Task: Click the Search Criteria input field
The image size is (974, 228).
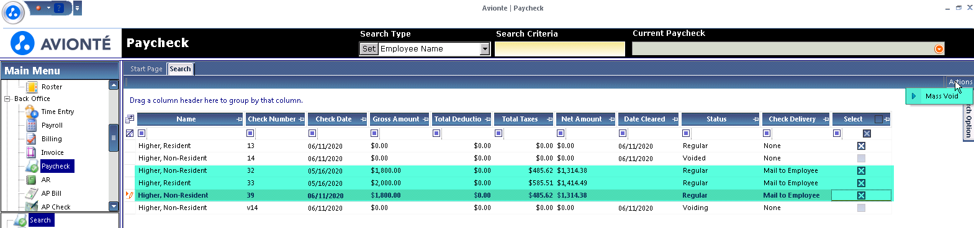Action: click(560, 49)
